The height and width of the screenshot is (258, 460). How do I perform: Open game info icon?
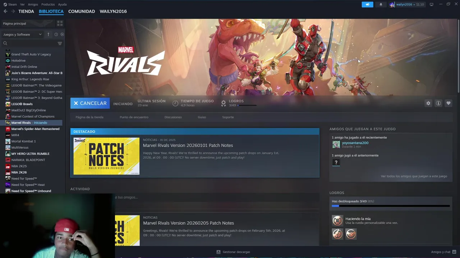point(438,103)
